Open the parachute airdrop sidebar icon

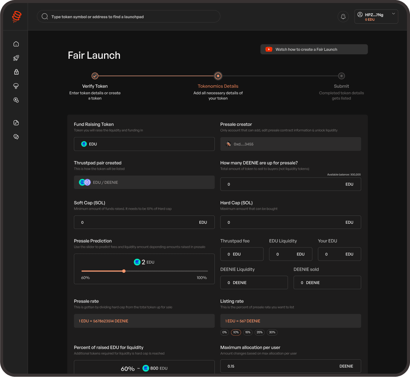16,86
